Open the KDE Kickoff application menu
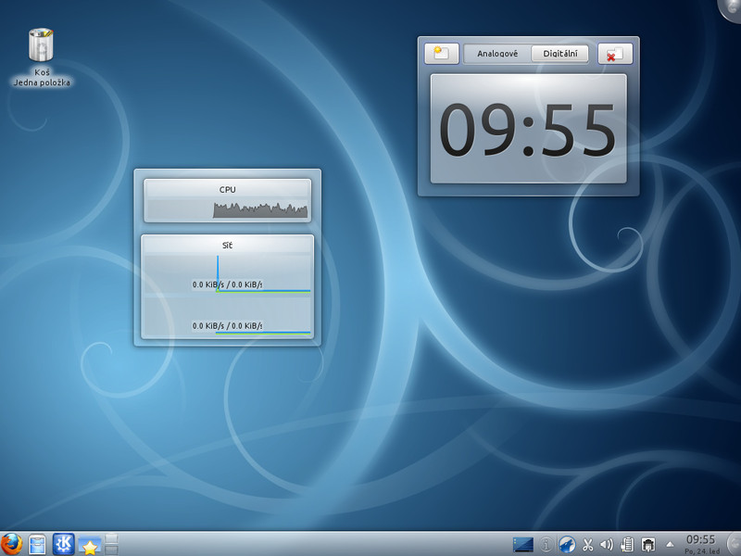The image size is (741, 556). point(63,544)
